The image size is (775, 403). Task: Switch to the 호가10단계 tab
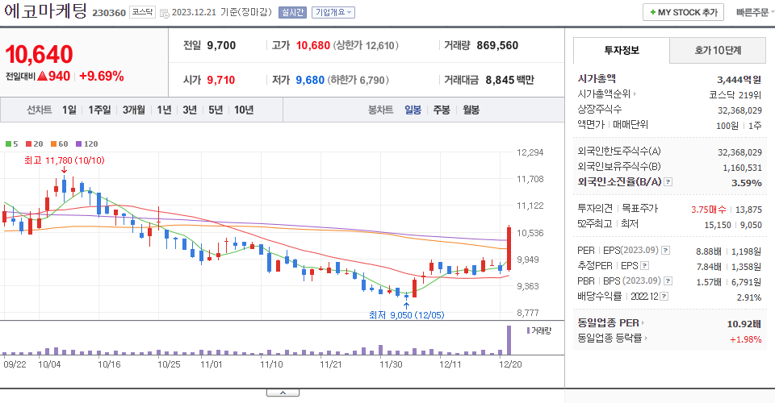click(x=718, y=50)
